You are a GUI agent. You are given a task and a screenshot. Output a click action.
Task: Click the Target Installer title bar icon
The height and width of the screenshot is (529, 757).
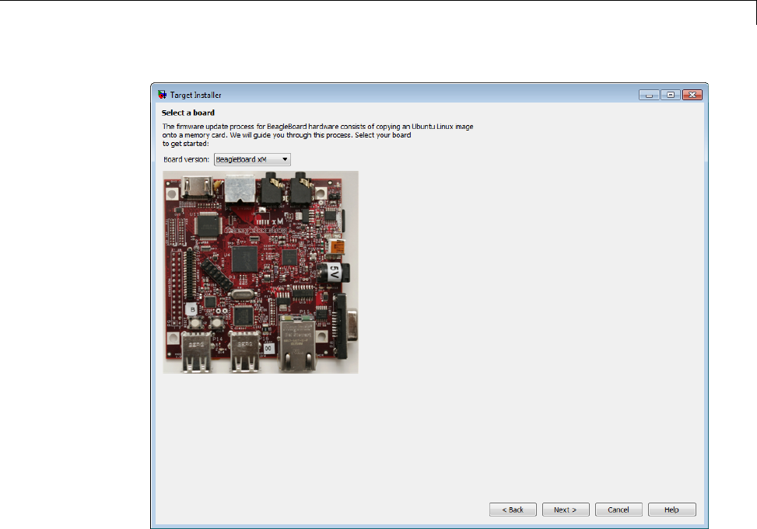162,95
